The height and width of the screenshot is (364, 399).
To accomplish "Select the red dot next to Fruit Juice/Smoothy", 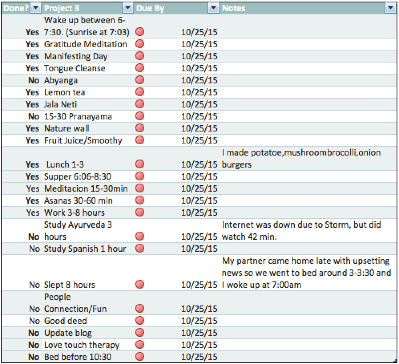I will [139, 140].
